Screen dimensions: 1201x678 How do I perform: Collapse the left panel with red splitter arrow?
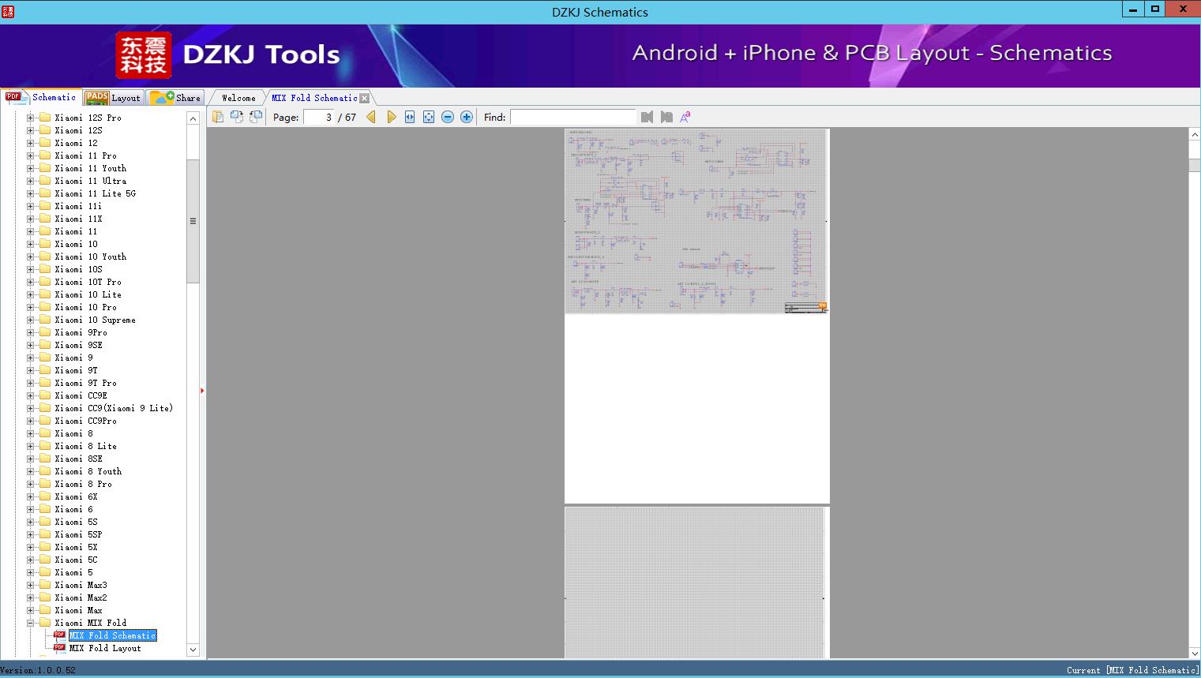(202, 391)
